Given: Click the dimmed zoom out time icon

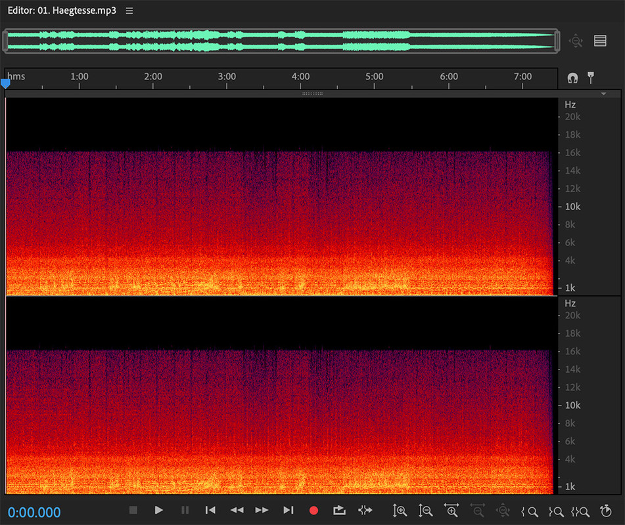Looking at the screenshot, I should (x=477, y=510).
